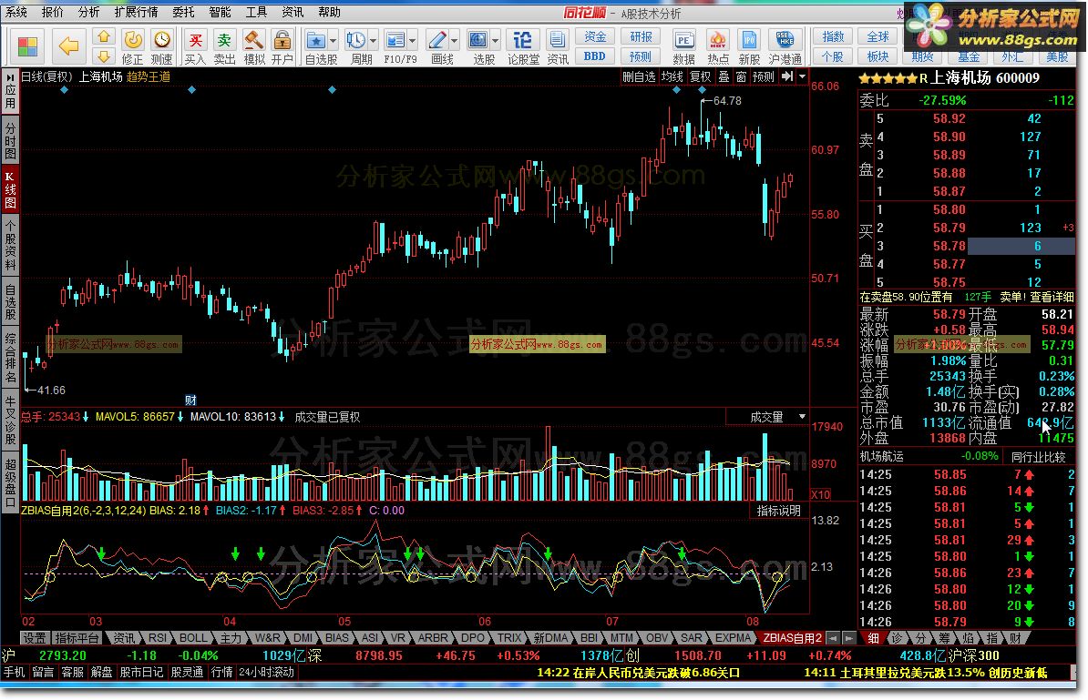The height and width of the screenshot is (700, 1088).
Task: Click the up arrow toolbar icon
Action: [103, 36]
